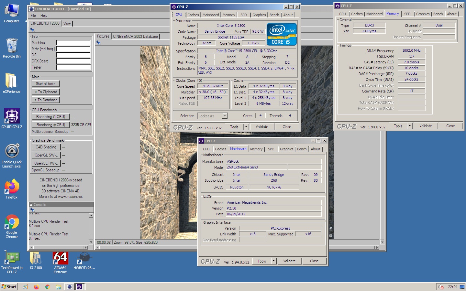Screen dimensions: 466x291
Task: Click the Windows Start button
Action: (9, 287)
